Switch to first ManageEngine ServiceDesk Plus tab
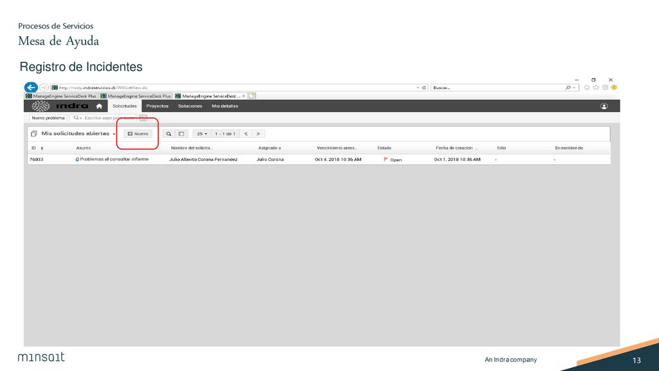The image size is (659, 371). pyautogui.click(x=61, y=96)
